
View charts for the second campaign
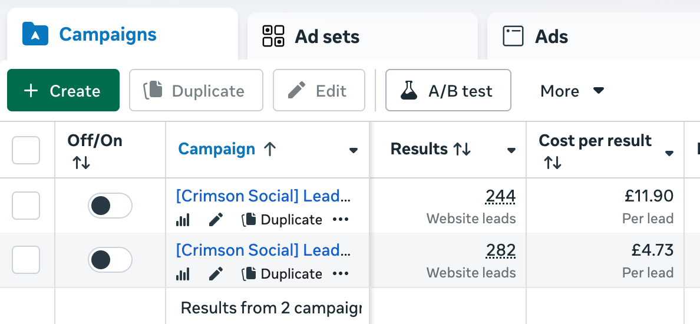pyautogui.click(x=183, y=274)
